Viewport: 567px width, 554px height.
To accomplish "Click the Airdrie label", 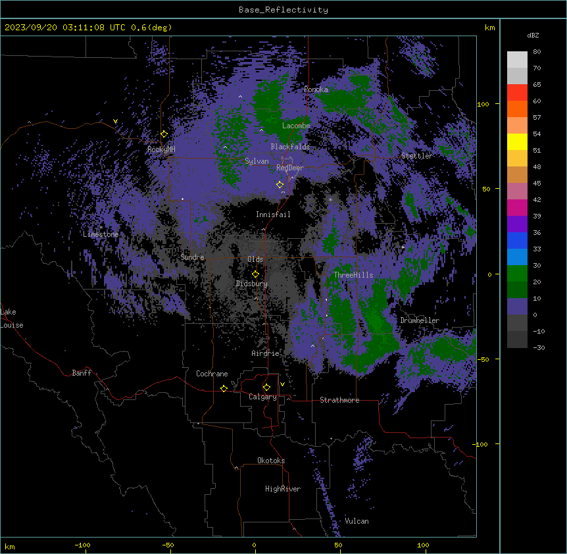I will [x=266, y=353].
